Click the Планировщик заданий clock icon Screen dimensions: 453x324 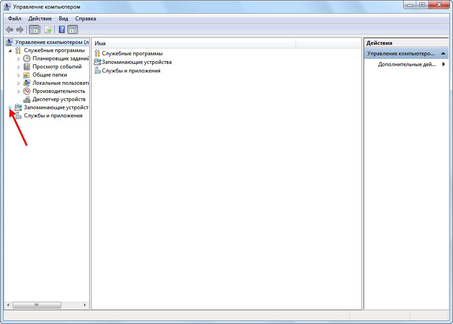tap(27, 58)
